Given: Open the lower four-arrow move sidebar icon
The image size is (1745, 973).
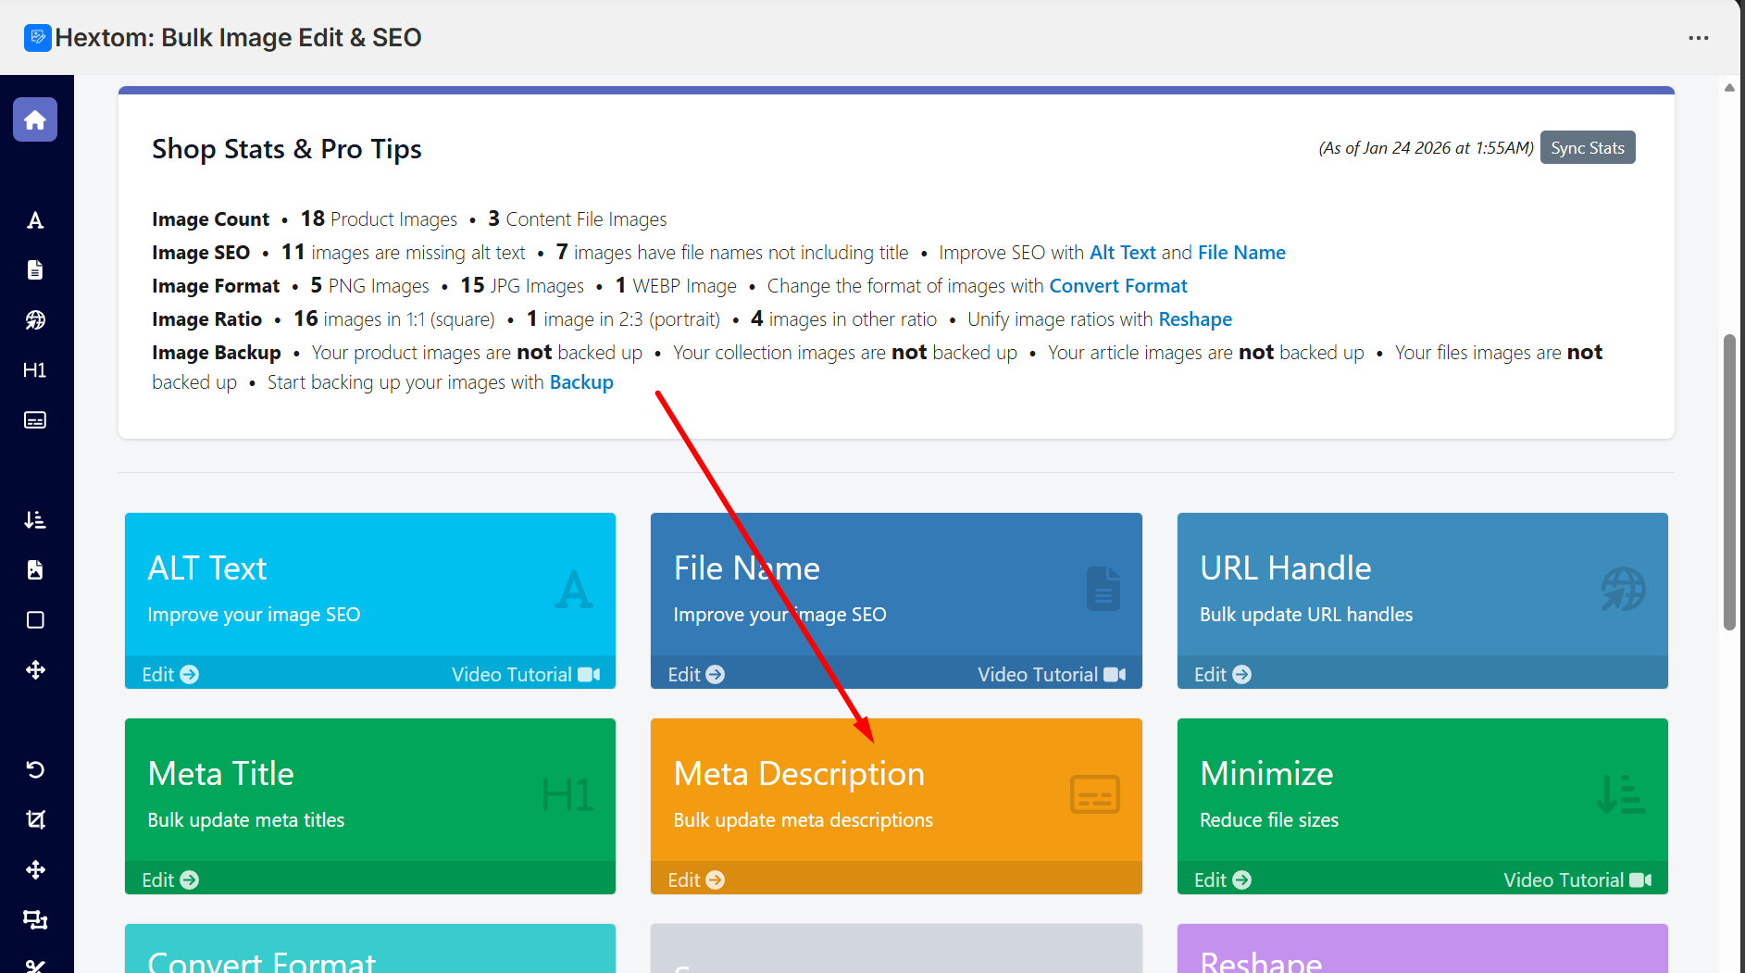Looking at the screenshot, I should (35, 870).
